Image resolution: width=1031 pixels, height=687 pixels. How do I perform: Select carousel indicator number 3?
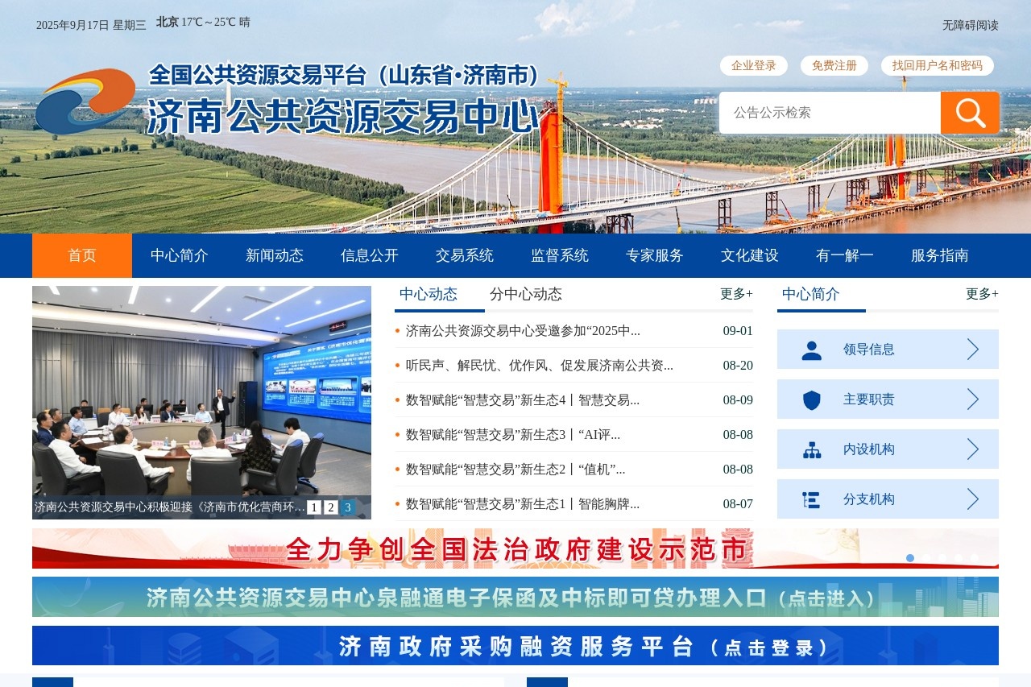point(346,507)
